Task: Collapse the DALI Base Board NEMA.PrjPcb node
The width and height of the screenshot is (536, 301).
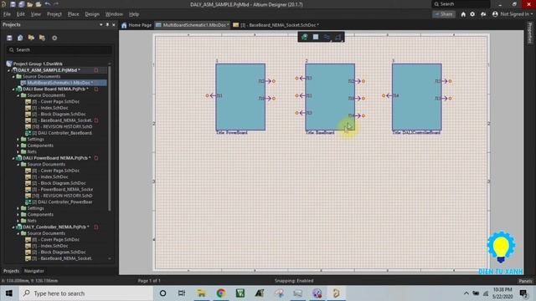Action: 13,89
